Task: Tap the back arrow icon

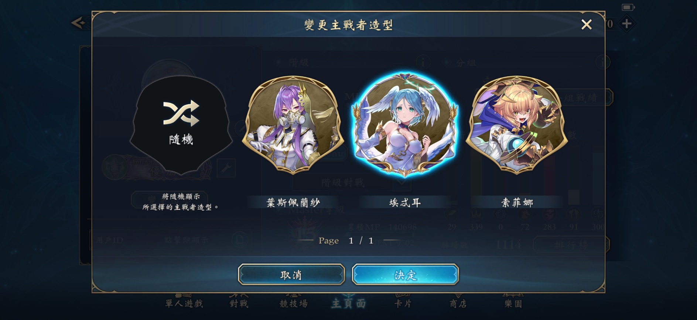Action: click(78, 23)
